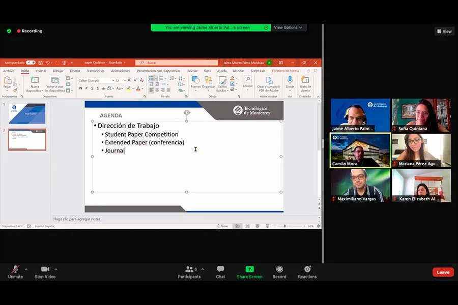Open Ideas de diseño in the ribbon

(305, 83)
